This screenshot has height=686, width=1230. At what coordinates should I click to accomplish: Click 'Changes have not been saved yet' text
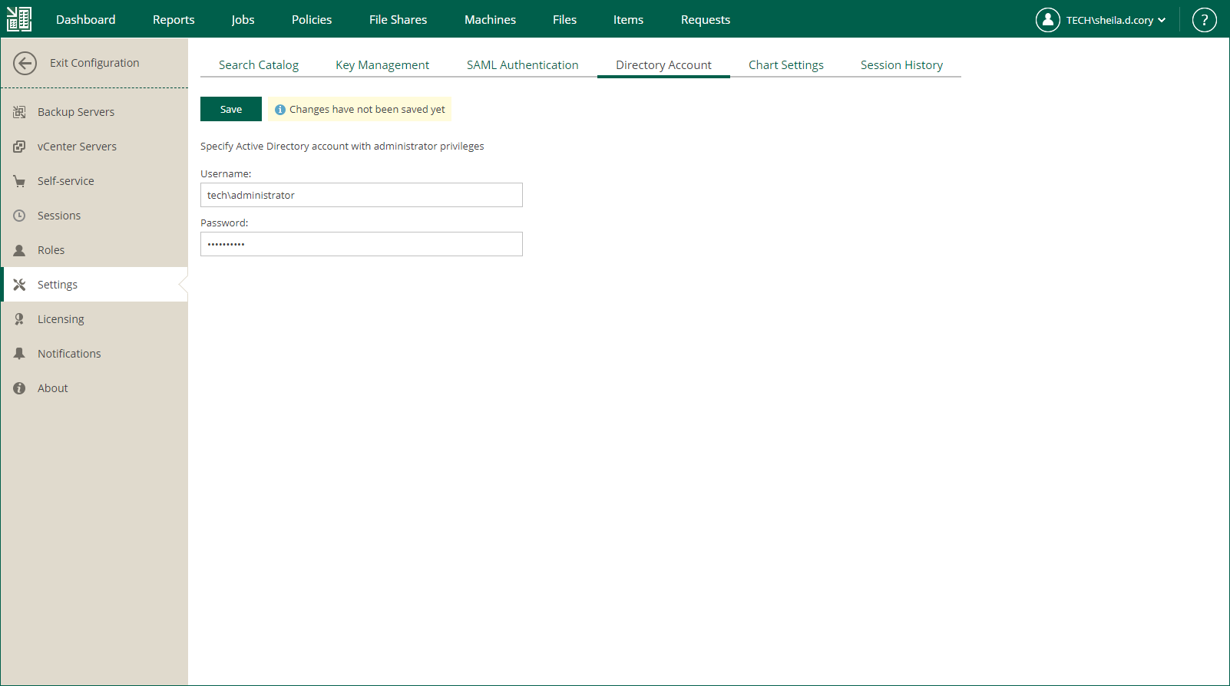coord(367,110)
